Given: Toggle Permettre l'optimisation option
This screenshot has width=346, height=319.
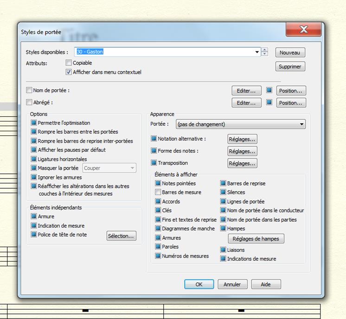Looking at the screenshot, I should click(x=34, y=123).
